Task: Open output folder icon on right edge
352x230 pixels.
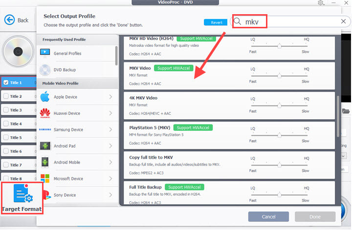Action: [x=346, y=111]
